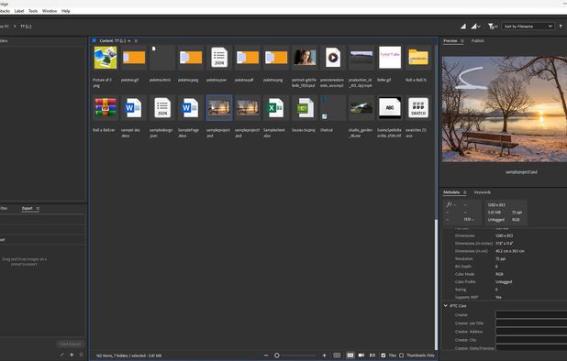Open the Help menu

(65, 11)
